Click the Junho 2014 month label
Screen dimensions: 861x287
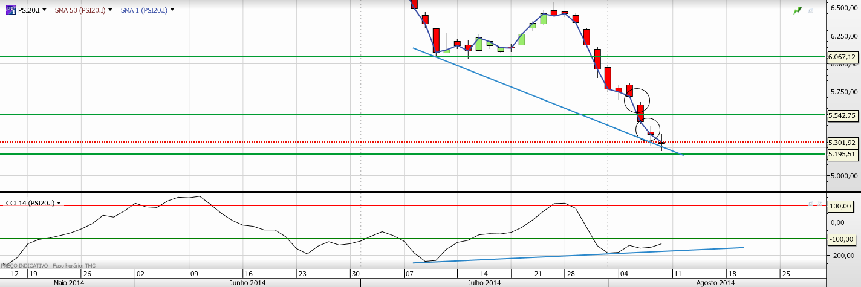point(248,283)
